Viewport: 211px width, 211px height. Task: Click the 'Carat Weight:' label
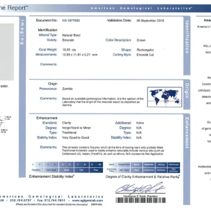[48, 49]
